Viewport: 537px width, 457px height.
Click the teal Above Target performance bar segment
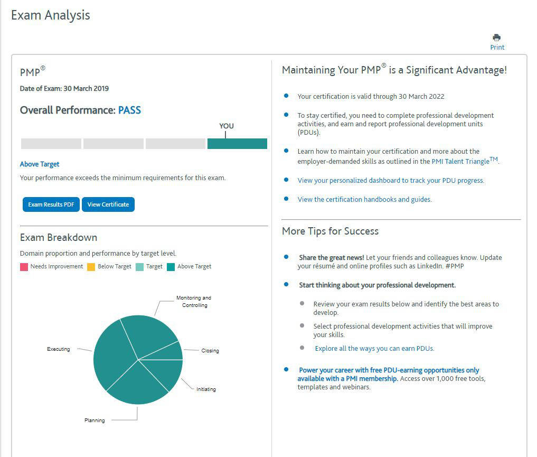237,144
